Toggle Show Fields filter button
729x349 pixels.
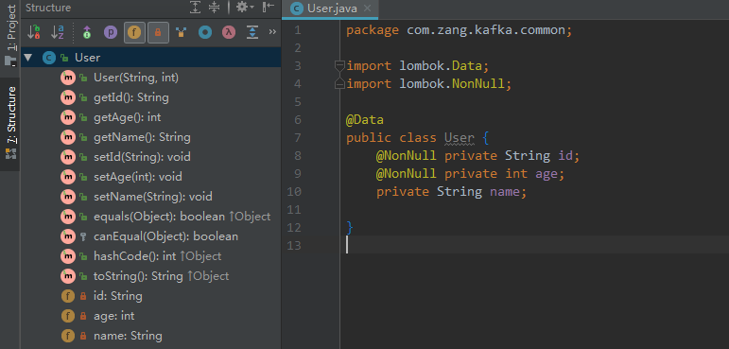pyautogui.click(x=134, y=32)
